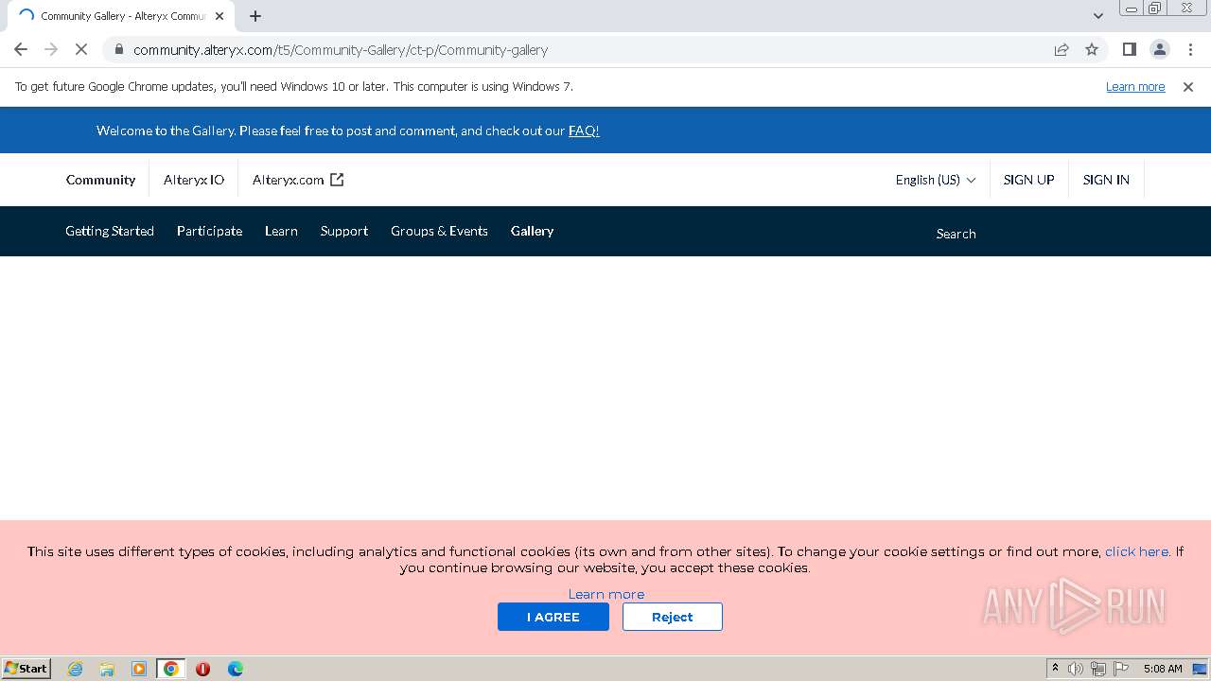Open Learn menu
This screenshot has height=681, width=1211.
point(281,231)
